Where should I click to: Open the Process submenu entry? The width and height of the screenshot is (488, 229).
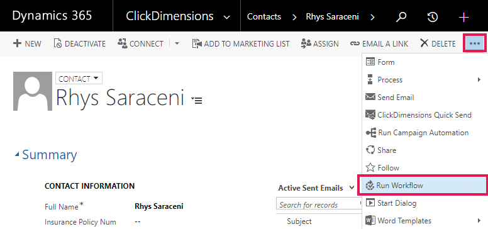[x=425, y=80]
